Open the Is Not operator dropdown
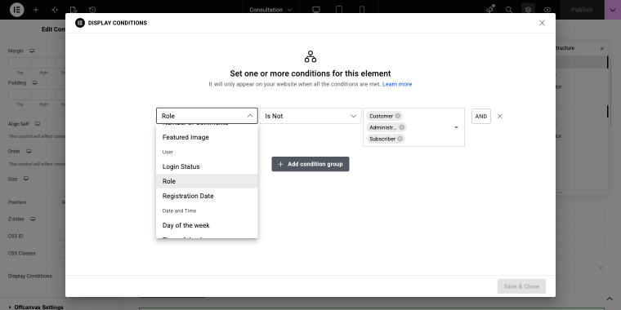This screenshot has height=310, width=621. pos(310,116)
